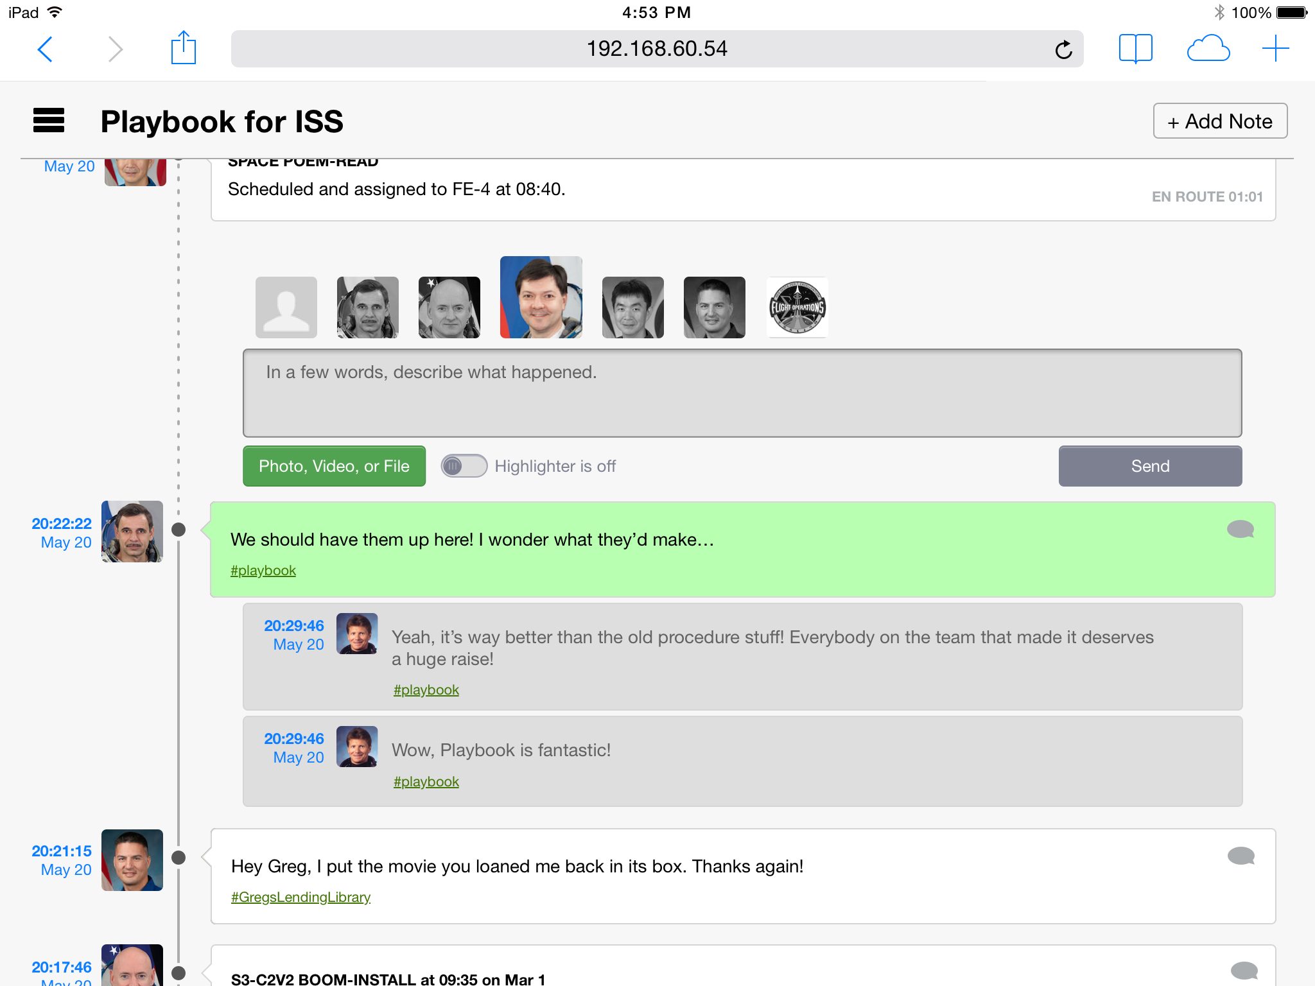Tap author photo beside 20:22:22 note
The image size is (1315, 986).
pos(132,532)
